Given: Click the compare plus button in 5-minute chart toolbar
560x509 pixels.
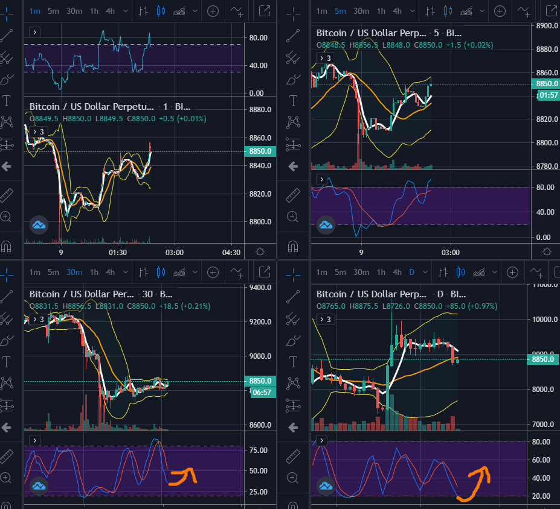Looking at the screenshot, I should [x=500, y=11].
